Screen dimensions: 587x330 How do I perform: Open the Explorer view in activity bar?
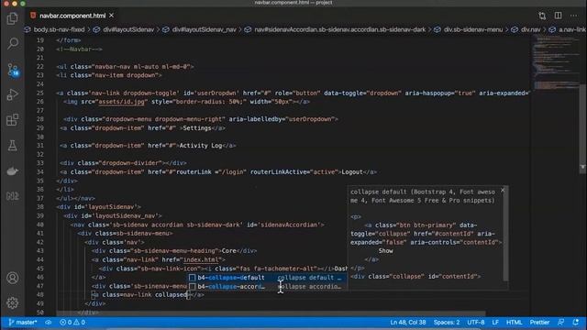(12, 18)
